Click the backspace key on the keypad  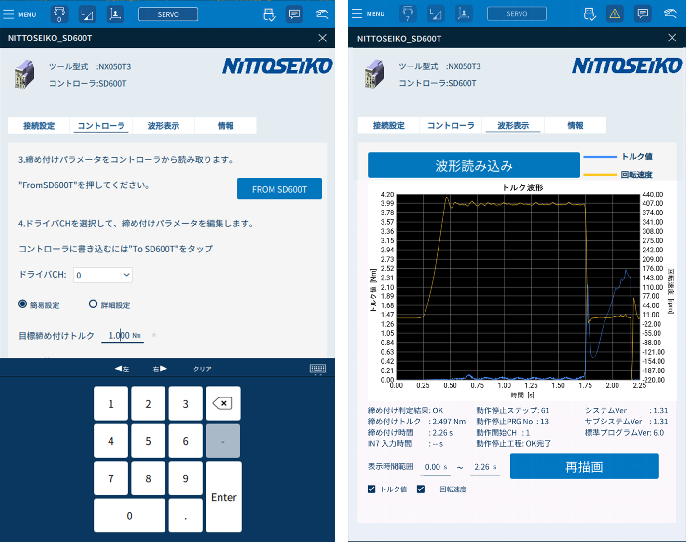(223, 403)
